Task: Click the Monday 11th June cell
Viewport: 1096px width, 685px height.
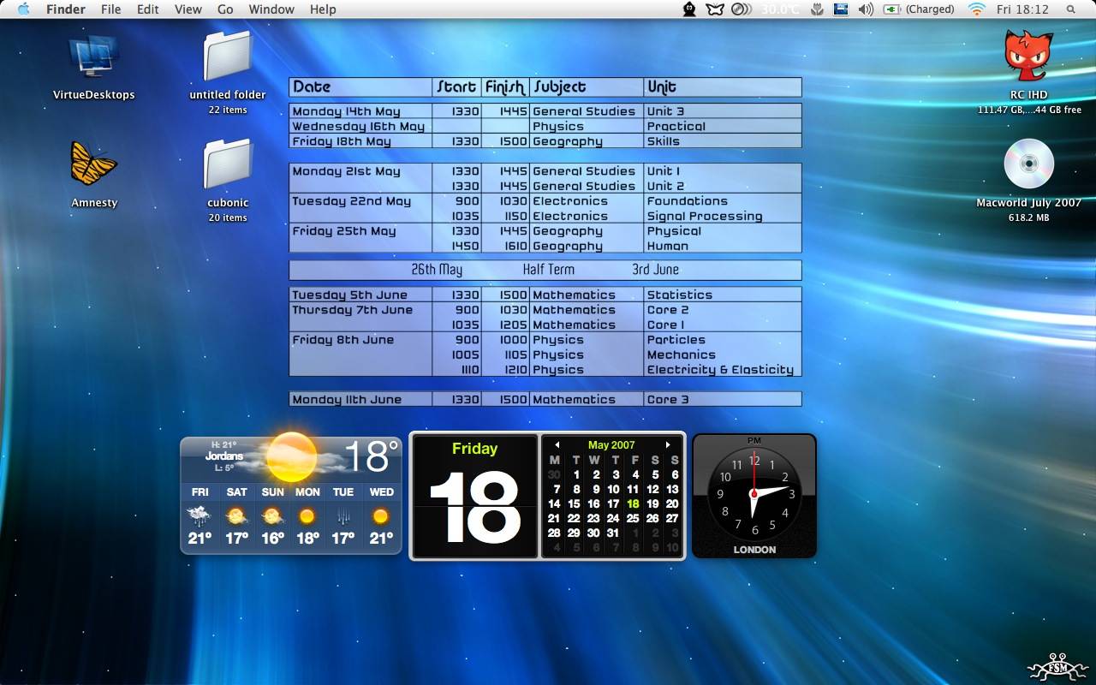Action: pyautogui.click(x=360, y=400)
